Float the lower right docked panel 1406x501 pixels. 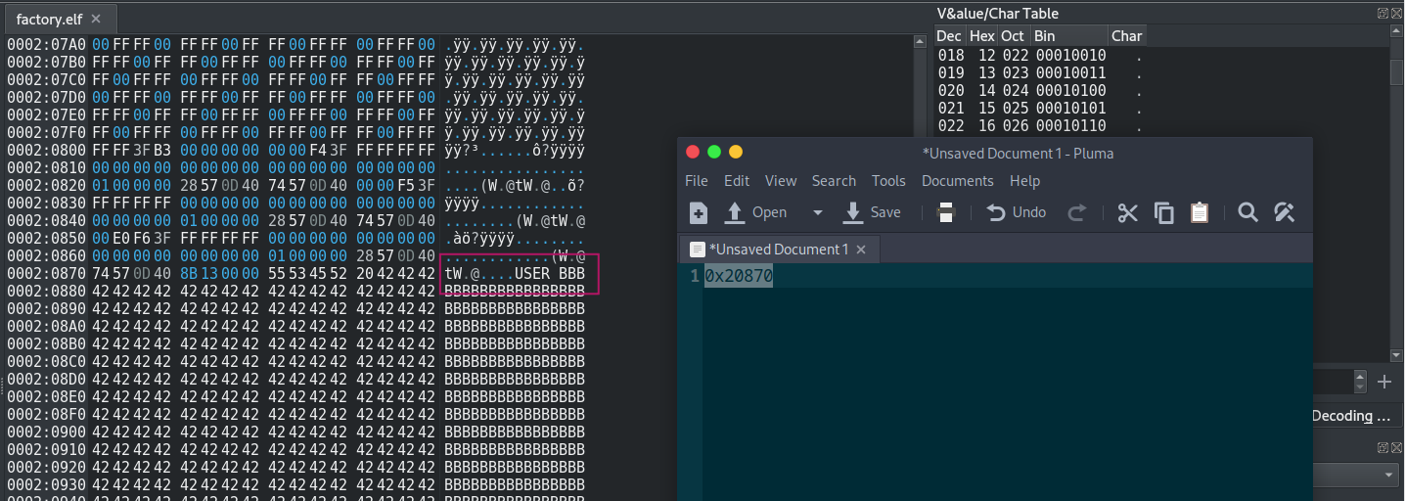(1383, 447)
